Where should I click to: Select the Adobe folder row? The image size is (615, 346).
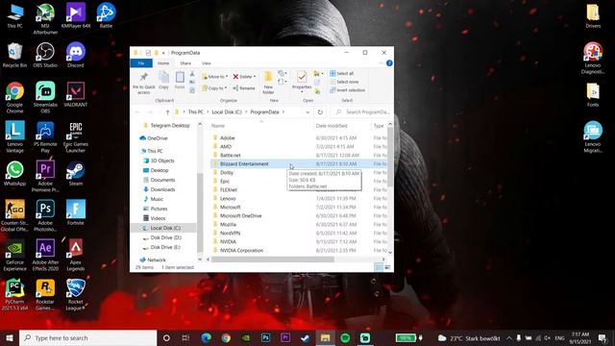point(299,138)
